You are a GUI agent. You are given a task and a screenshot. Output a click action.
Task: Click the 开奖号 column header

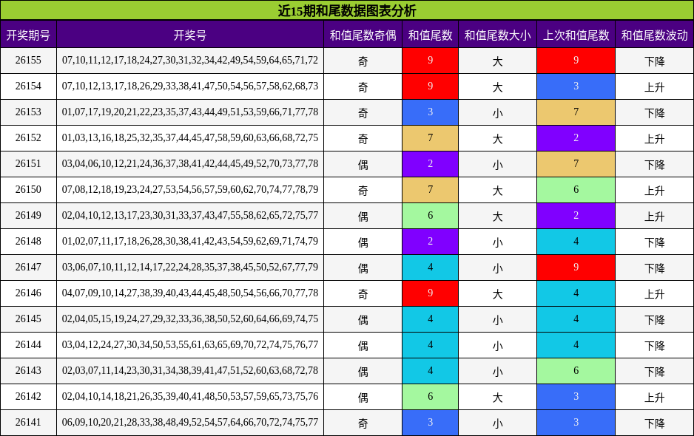click(x=190, y=35)
